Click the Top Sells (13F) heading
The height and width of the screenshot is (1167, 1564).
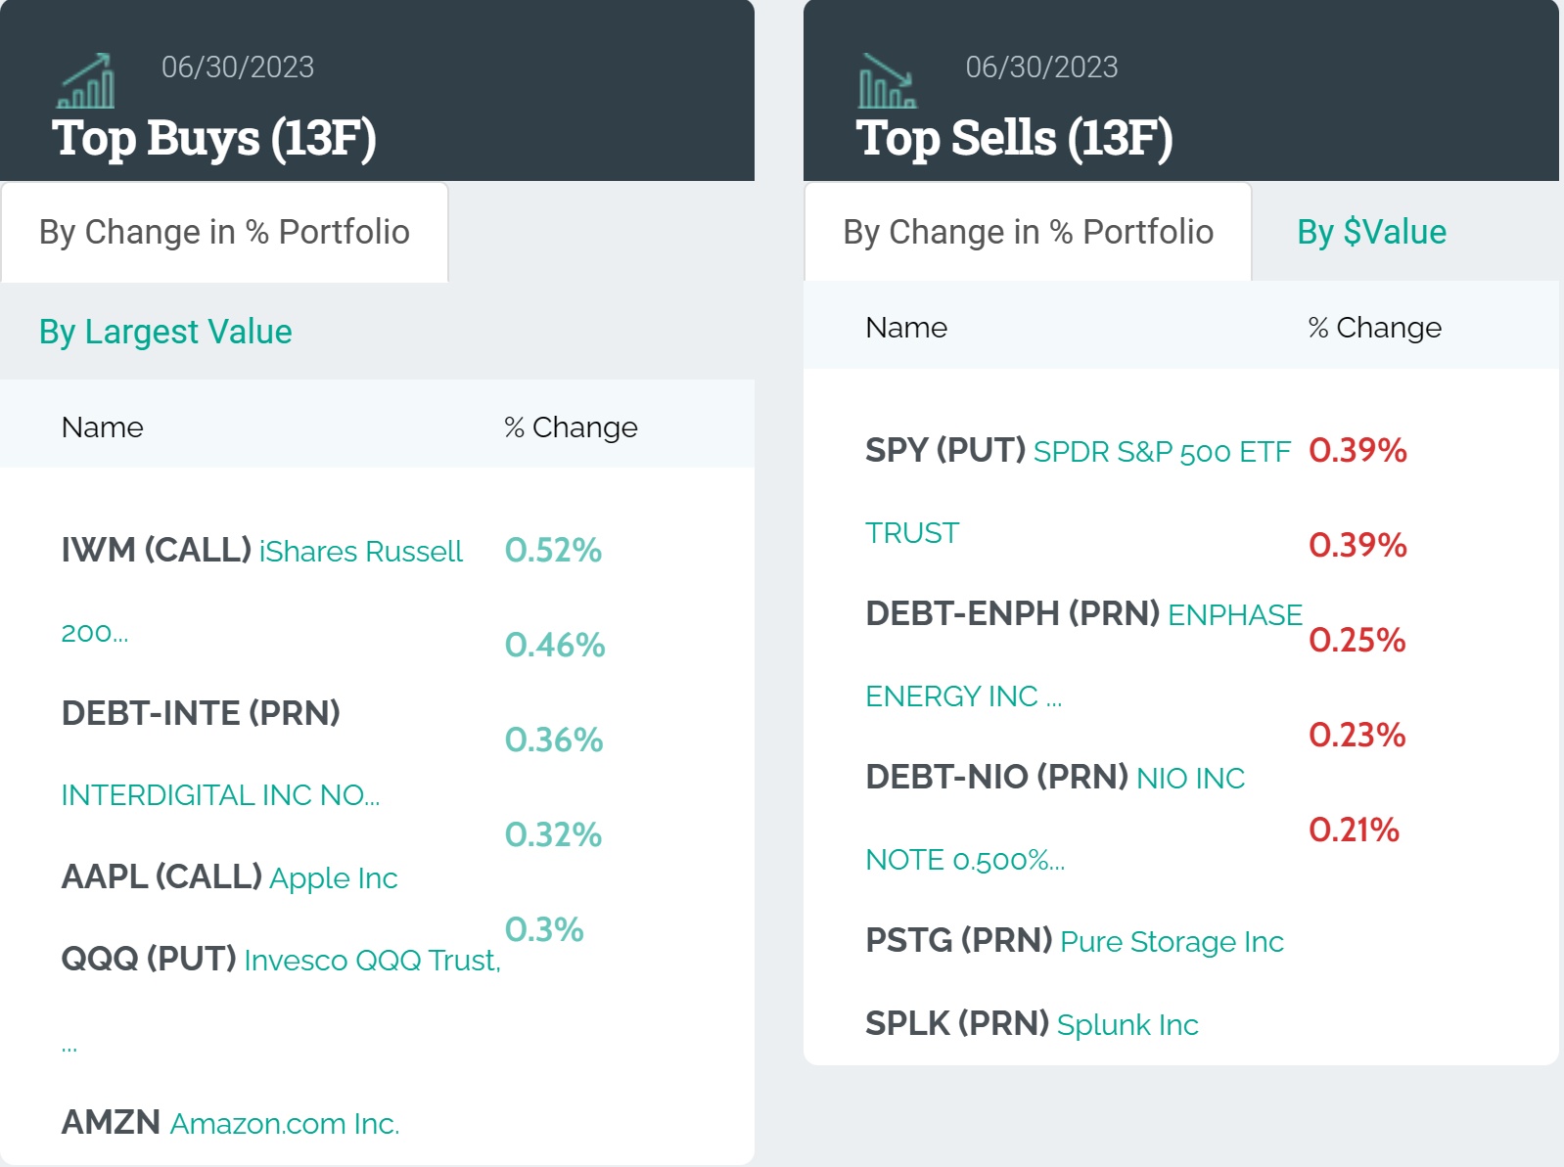(1014, 138)
